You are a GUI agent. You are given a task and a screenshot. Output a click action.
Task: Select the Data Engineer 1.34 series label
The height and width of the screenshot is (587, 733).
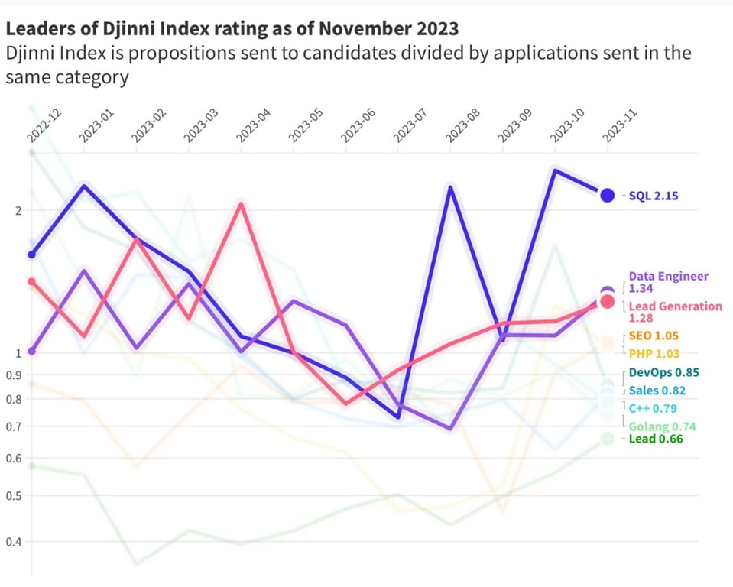pyautogui.click(x=668, y=282)
